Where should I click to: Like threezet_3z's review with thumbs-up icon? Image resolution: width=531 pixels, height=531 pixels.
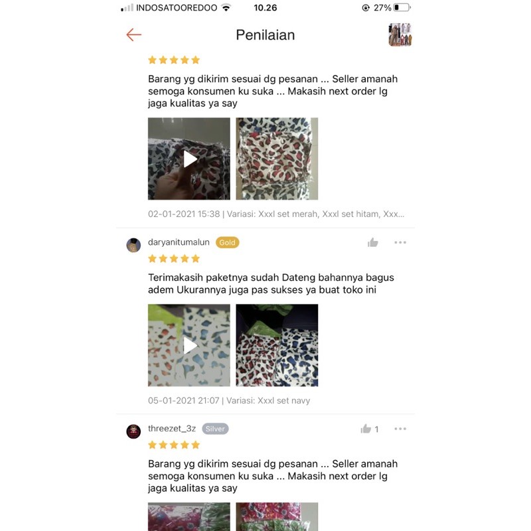pyautogui.click(x=366, y=429)
